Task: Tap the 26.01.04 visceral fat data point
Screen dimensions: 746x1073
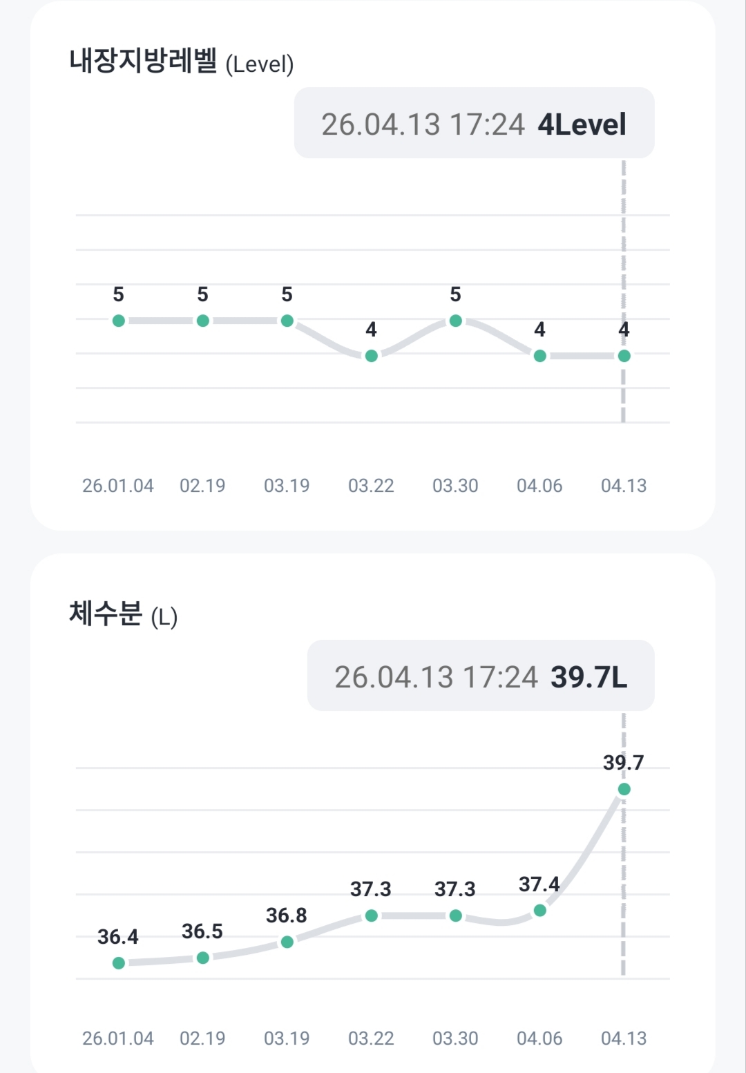Action: coord(119,321)
